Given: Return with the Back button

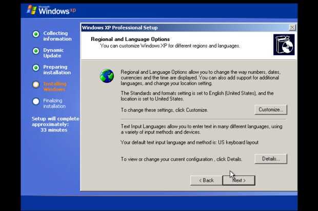Looking at the screenshot, I should 206,180.
